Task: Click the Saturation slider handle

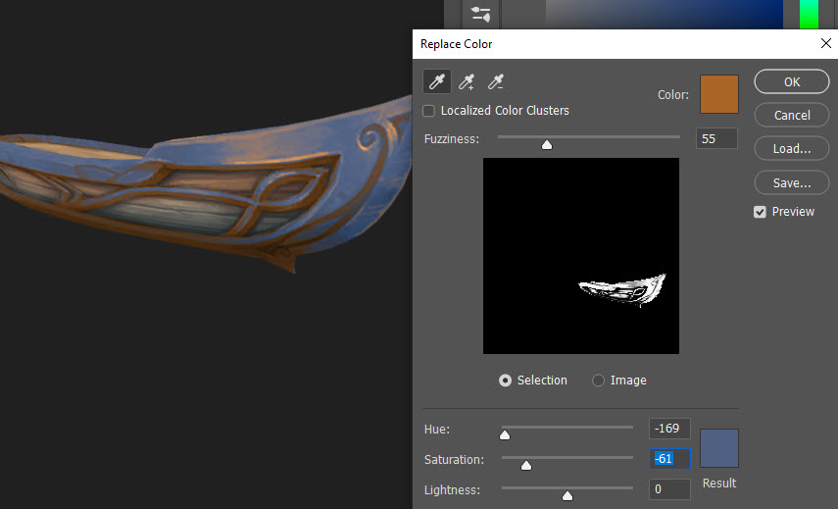Action: coord(526,465)
